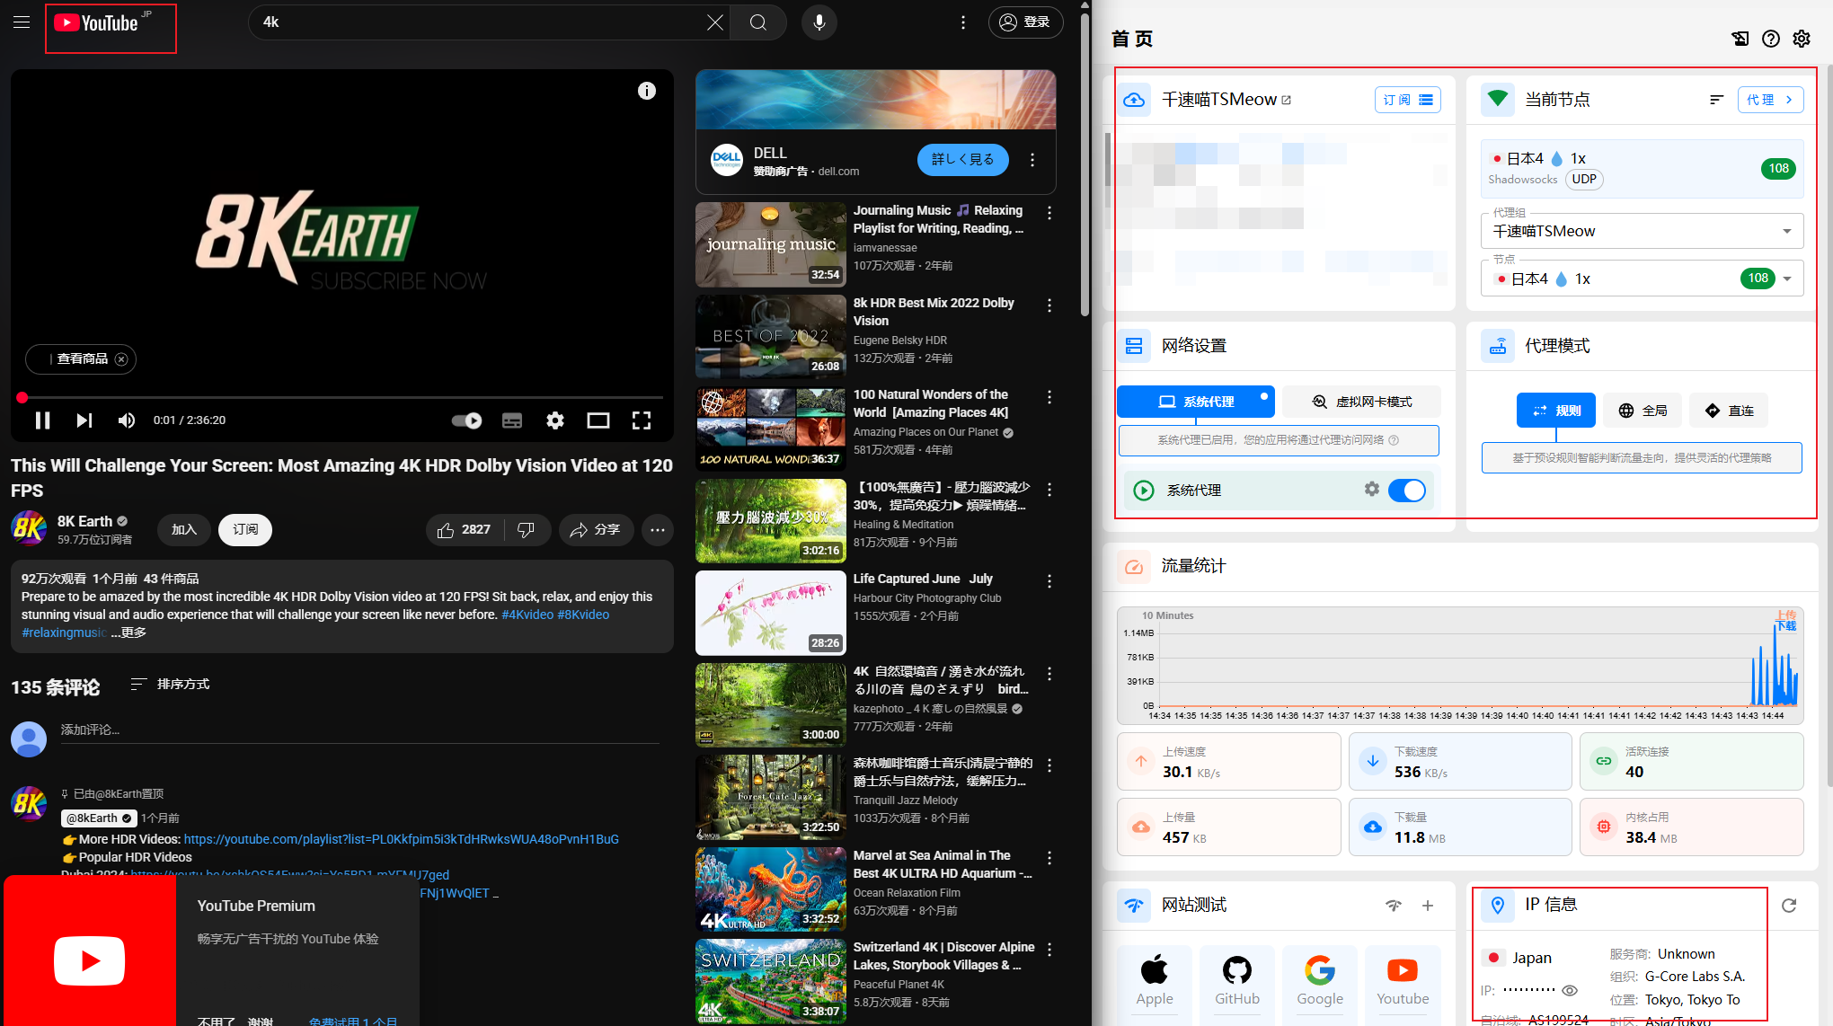Screen dimensions: 1833x1026
Task: Select 规则 proxy mode
Action: [x=1556, y=411]
